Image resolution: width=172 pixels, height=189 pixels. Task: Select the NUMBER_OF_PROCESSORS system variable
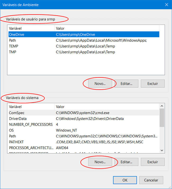(x=30, y=124)
